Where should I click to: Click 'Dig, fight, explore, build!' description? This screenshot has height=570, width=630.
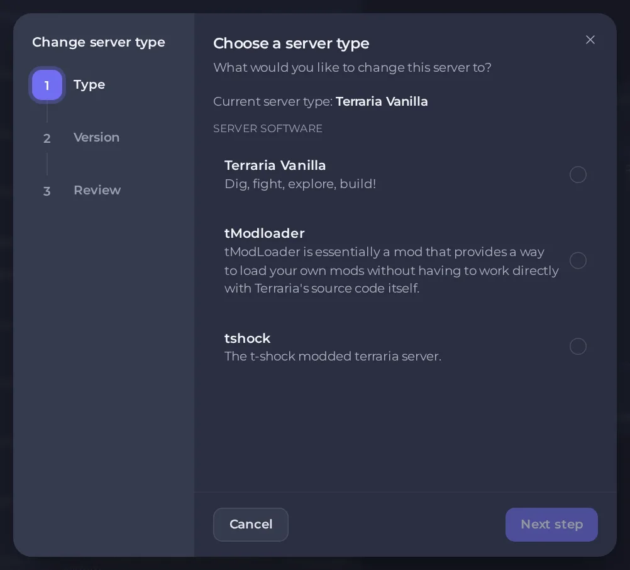[300, 184]
